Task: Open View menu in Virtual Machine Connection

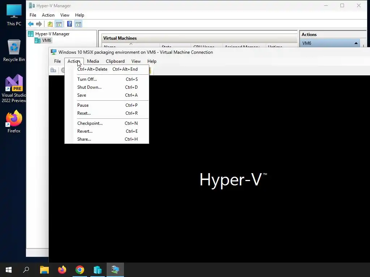Action: tap(136, 61)
